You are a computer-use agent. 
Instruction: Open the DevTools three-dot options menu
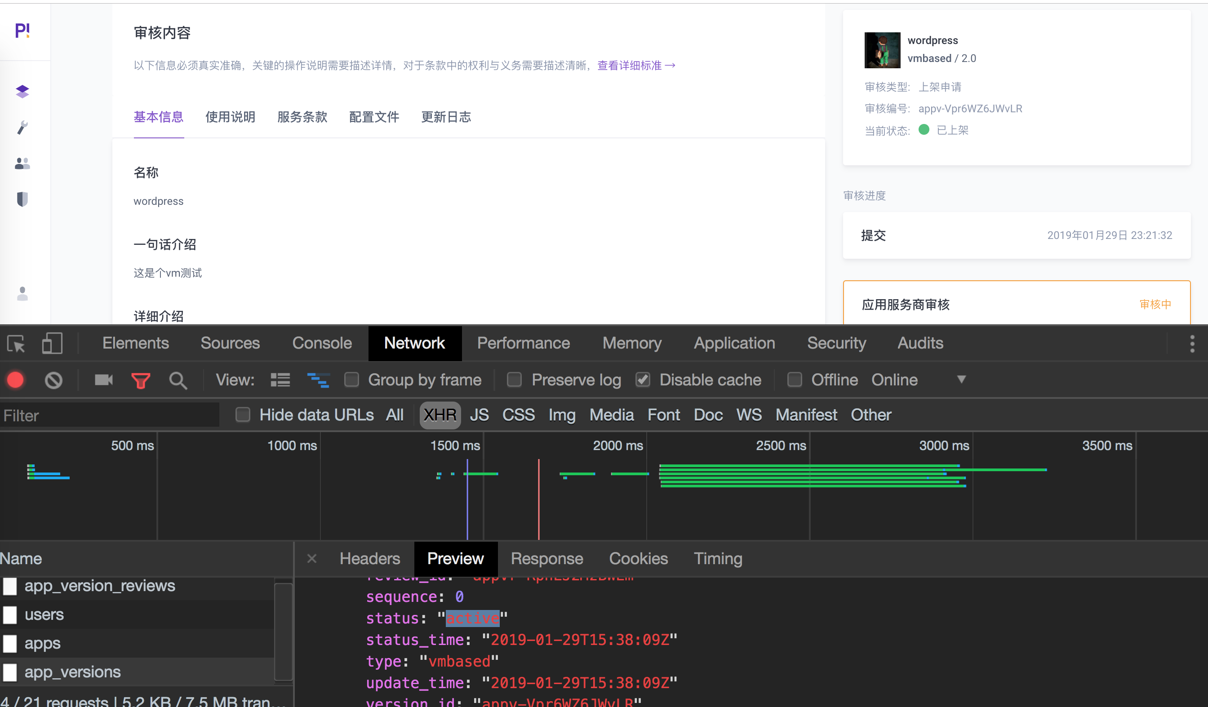[x=1192, y=344]
